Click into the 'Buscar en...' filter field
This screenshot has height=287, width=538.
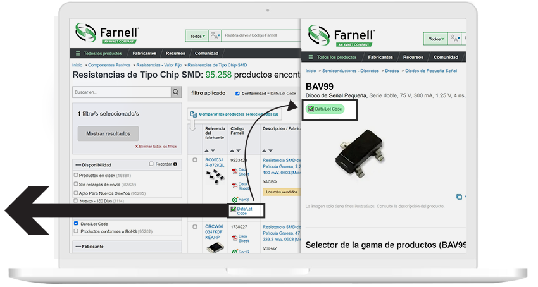[x=122, y=92]
